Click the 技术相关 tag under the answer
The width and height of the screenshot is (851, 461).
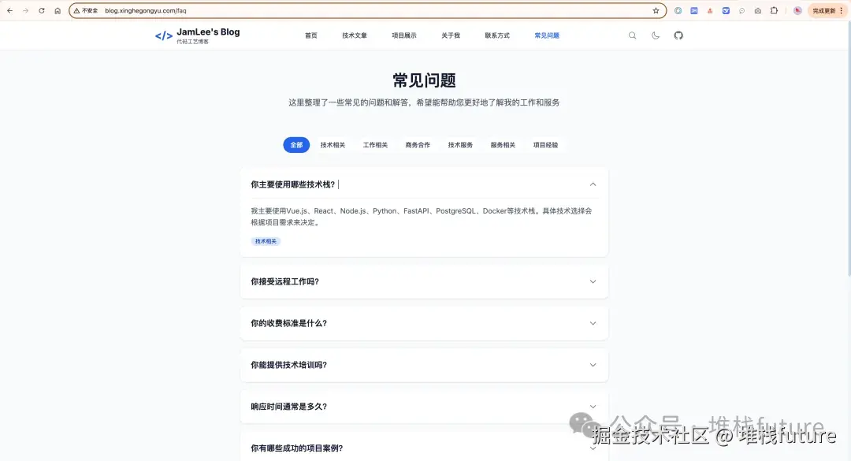pos(266,240)
